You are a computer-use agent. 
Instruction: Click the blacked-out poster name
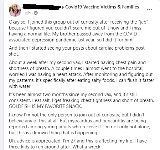tap(42, 7)
